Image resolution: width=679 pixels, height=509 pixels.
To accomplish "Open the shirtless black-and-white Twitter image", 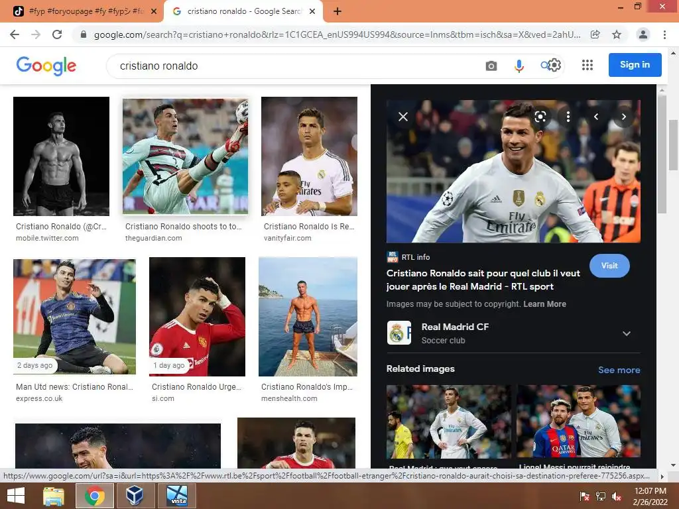I will tap(61, 156).
